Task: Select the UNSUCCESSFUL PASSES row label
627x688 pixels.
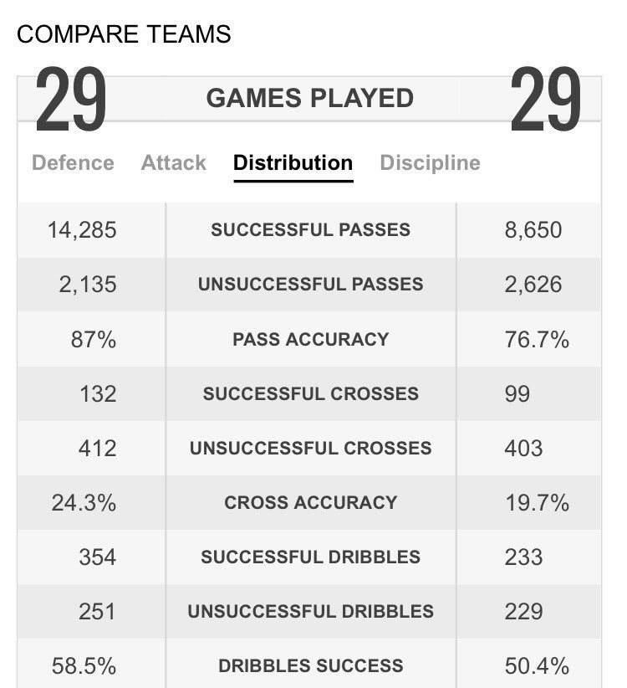Action: pyautogui.click(x=310, y=285)
